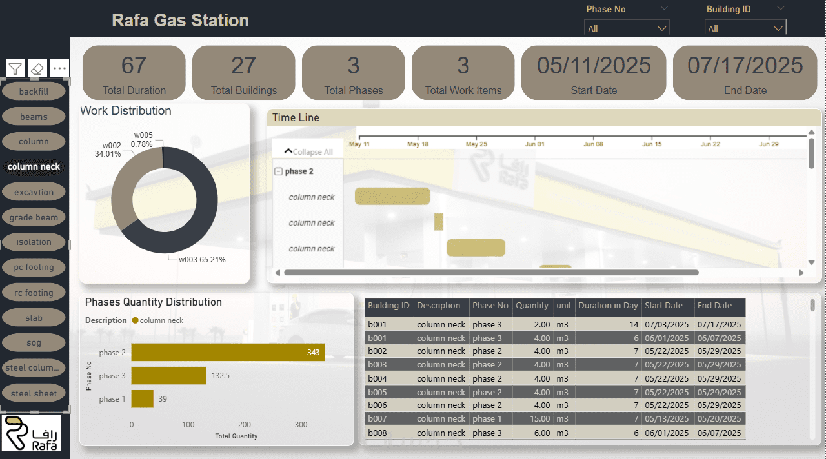826x459 pixels.
Task: Click the filter funnel icon on slicer
Action: coord(15,68)
